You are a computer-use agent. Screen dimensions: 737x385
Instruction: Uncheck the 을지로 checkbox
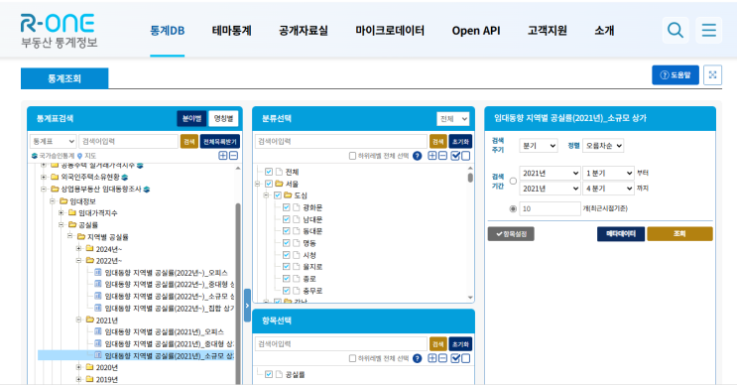click(x=287, y=267)
